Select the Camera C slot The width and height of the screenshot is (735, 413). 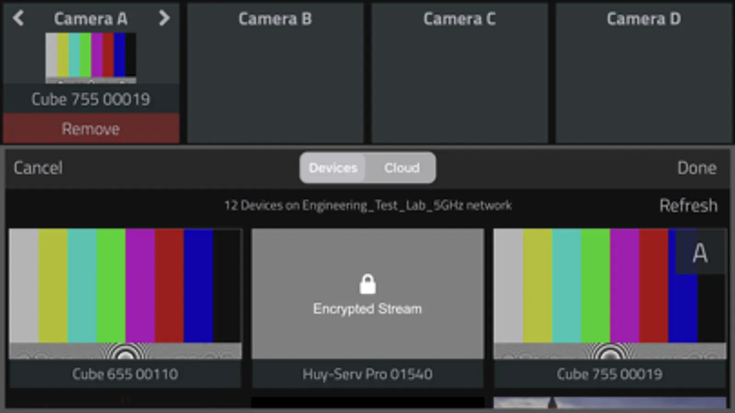[x=459, y=73]
